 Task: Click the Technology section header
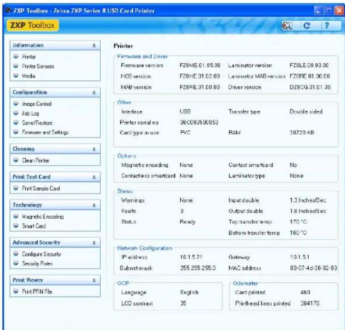55,205
